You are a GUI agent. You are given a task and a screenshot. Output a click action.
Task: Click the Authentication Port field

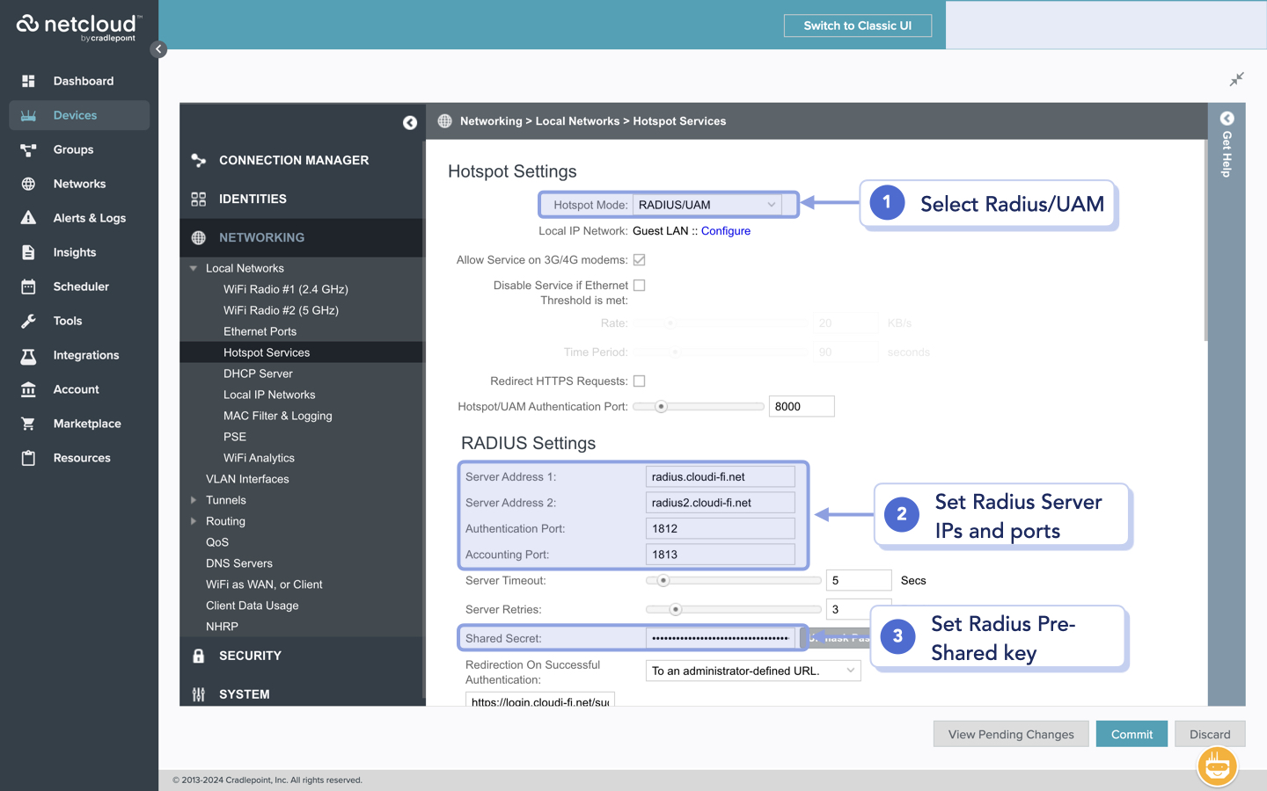[720, 529]
